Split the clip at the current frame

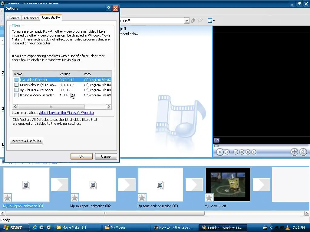[x=294, y=152]
